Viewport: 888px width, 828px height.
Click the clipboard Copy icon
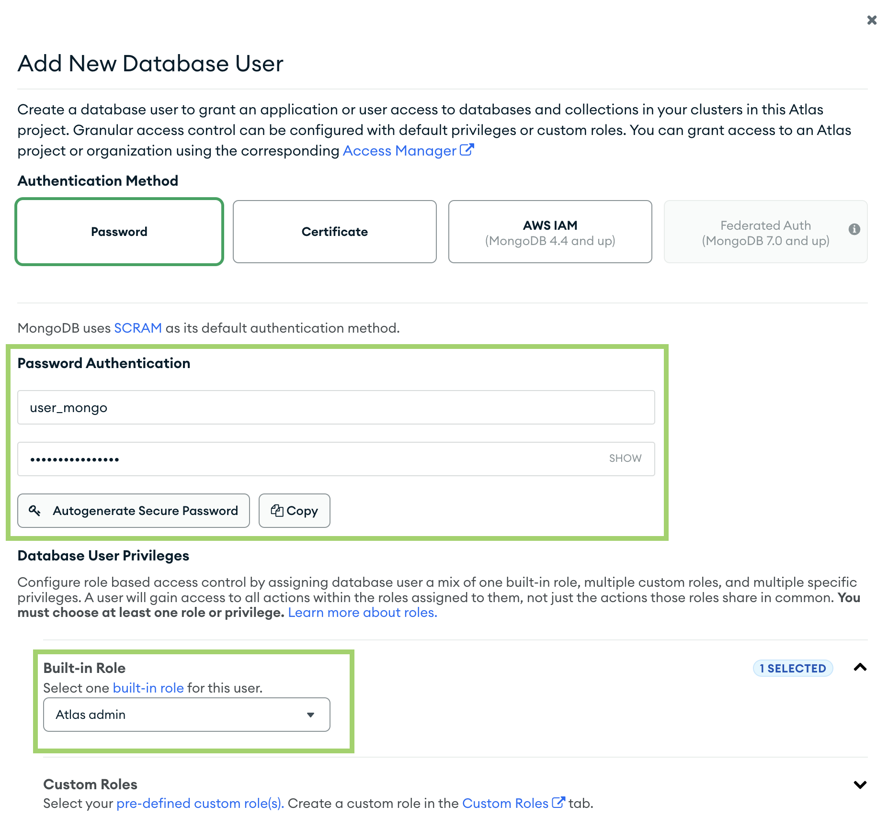(277, 511)
